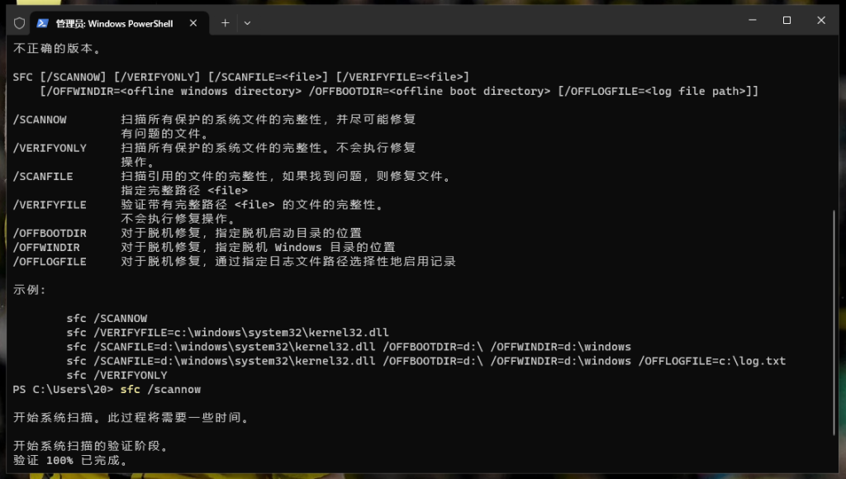Click the /OFFBOOTDIR option row label

point(50,234)
